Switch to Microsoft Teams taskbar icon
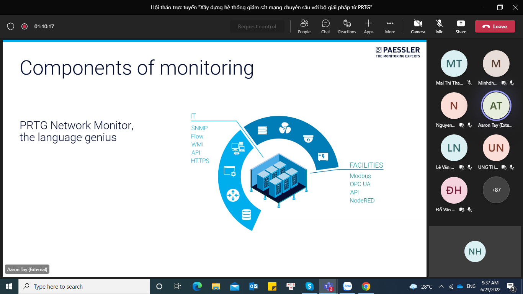 (x=328, y=286)
